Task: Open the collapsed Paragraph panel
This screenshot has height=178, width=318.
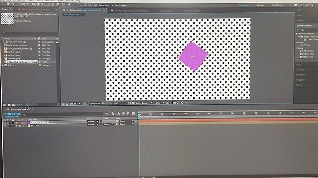Action: [301, 80]
